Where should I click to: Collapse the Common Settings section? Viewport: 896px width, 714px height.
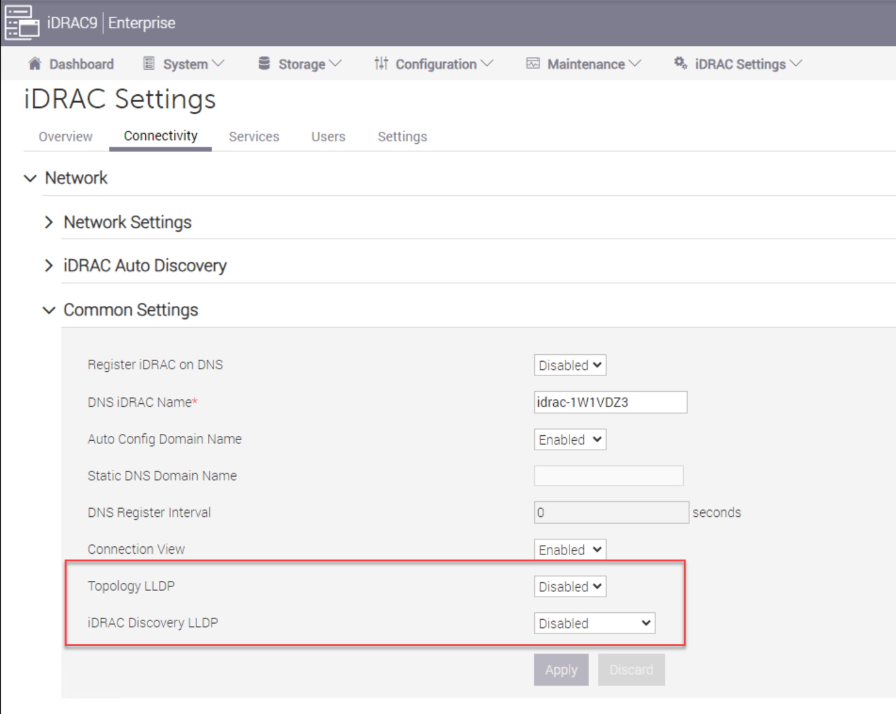click(49, 310)
